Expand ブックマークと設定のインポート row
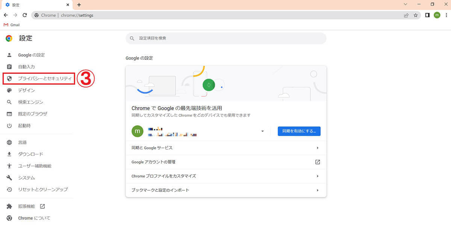 (x=226, y=190)
